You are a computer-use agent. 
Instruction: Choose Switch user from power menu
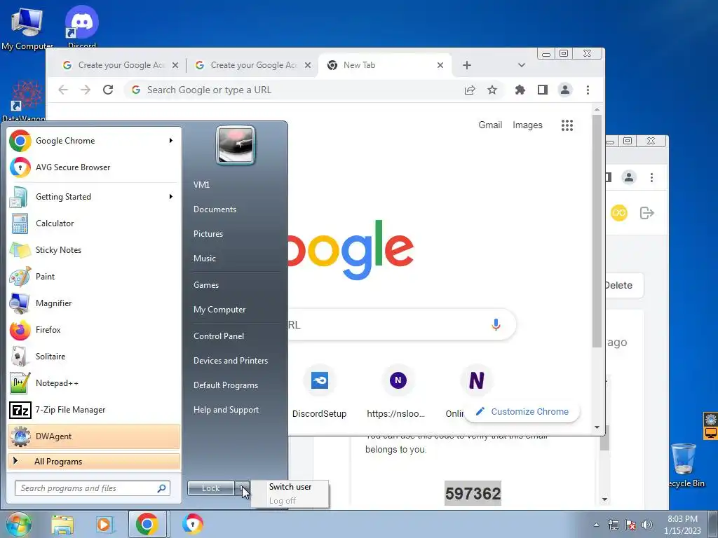tap(290, 487)
